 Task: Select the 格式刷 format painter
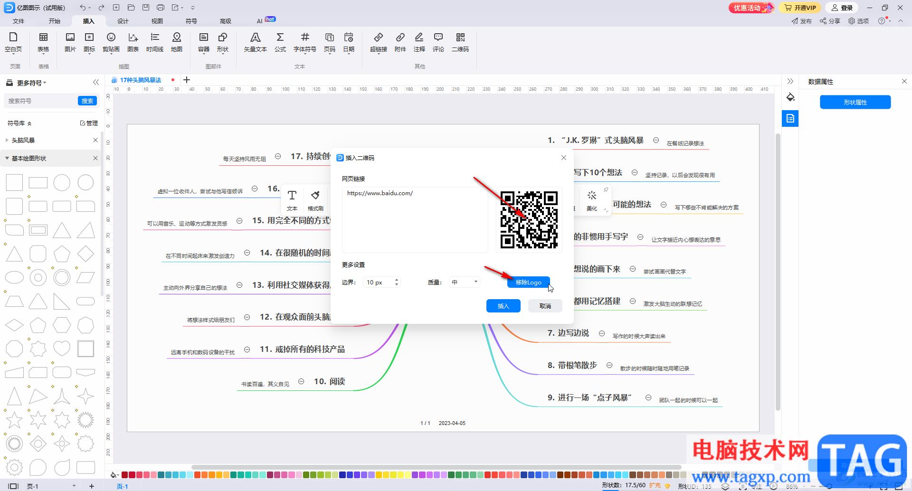(315, 200)
